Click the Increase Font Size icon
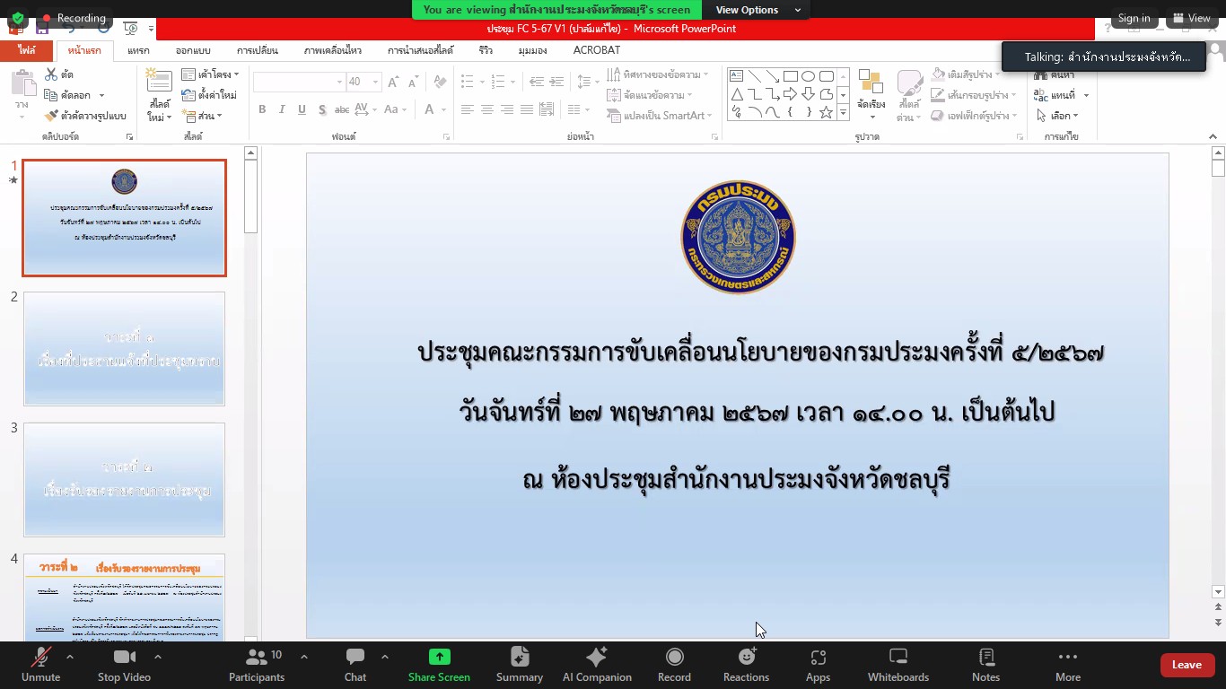 393,82
